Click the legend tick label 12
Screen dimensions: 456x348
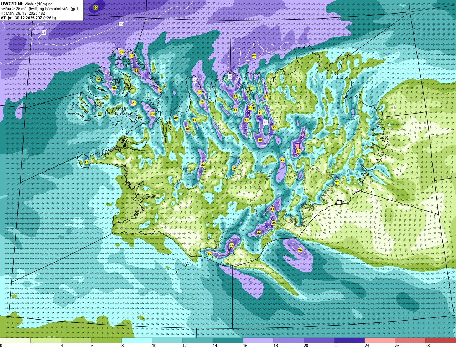click(184, 346)
